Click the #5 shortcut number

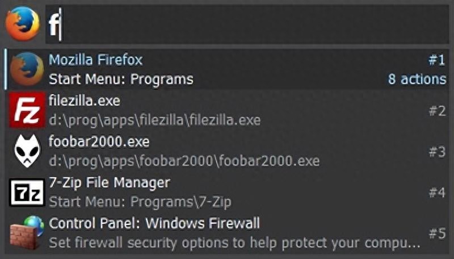(x=437, y=233)
